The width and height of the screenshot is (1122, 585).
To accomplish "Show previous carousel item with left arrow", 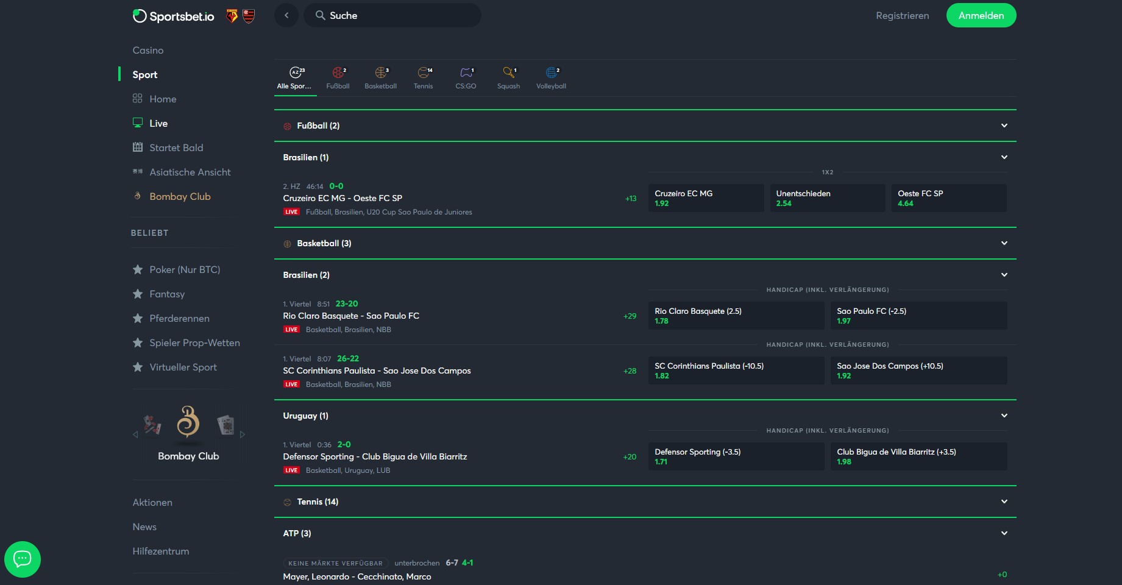I will coord(135,434).
